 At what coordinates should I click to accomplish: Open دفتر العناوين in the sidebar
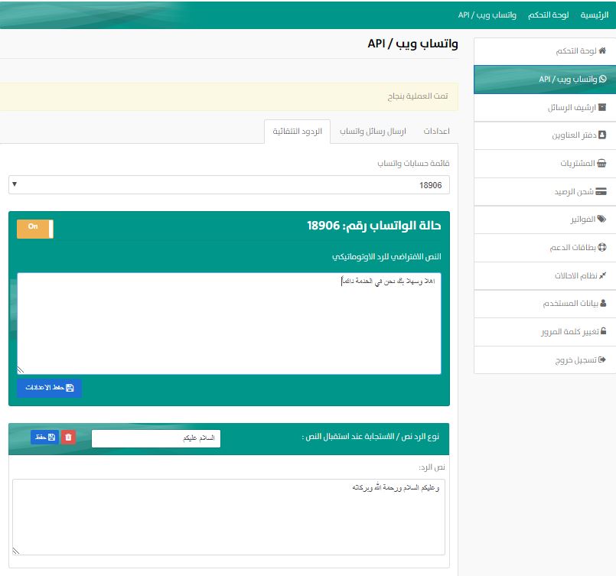tap(545, 135)
